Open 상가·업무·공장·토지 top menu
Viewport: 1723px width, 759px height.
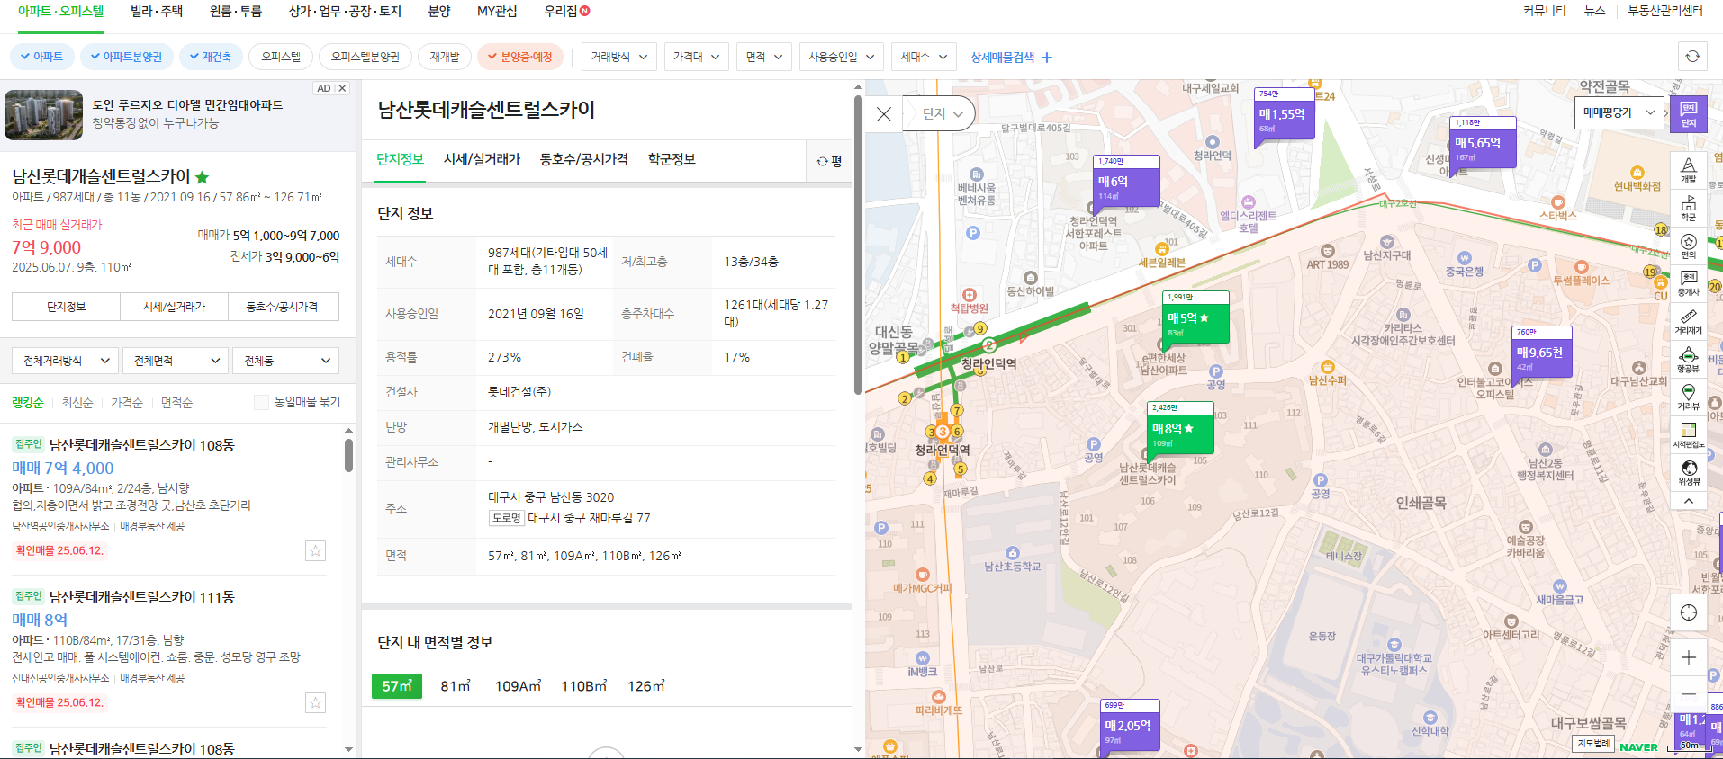pos(345,11)
